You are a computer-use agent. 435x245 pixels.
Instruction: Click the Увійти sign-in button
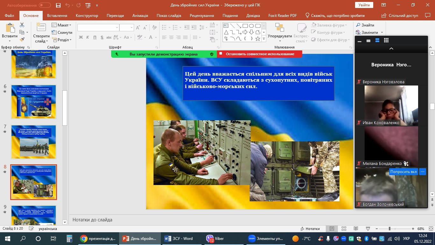[x=364, y=5]
